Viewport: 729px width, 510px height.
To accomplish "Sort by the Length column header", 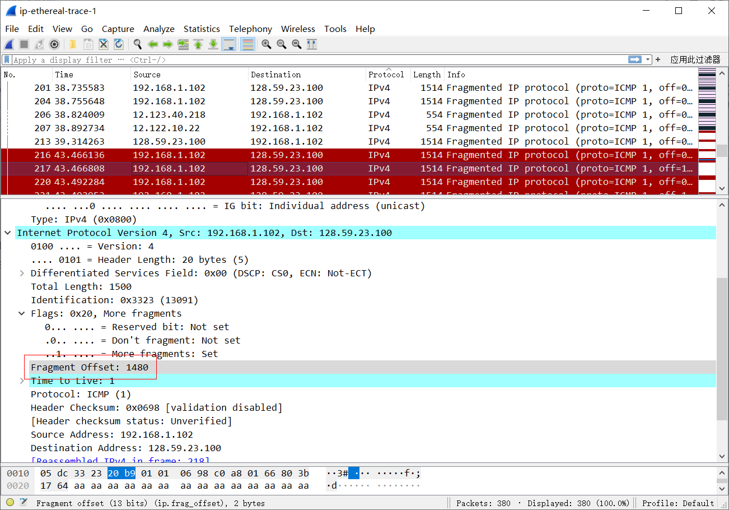I will point(427,75).
